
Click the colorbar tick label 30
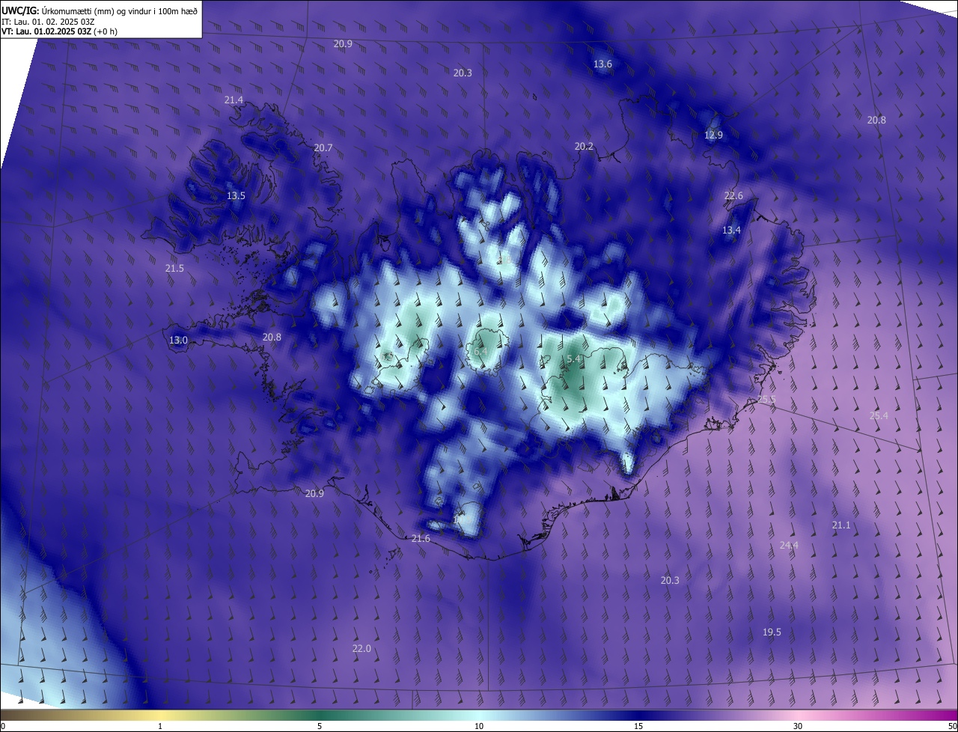(798, 726)
